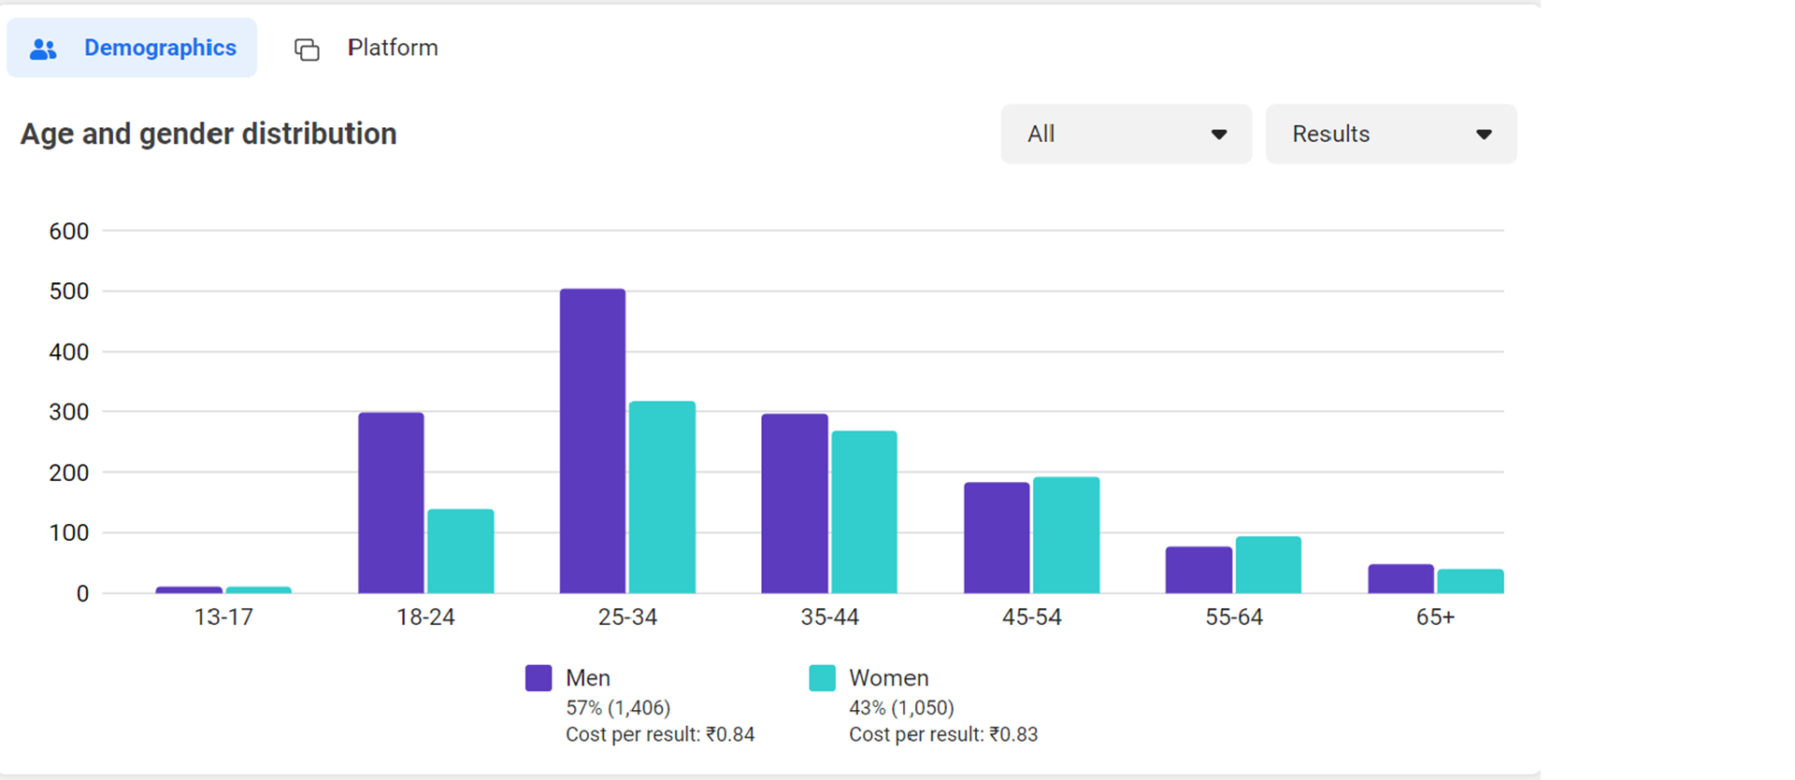Click the caret arrow in Results dropdown

point(1483,135)
